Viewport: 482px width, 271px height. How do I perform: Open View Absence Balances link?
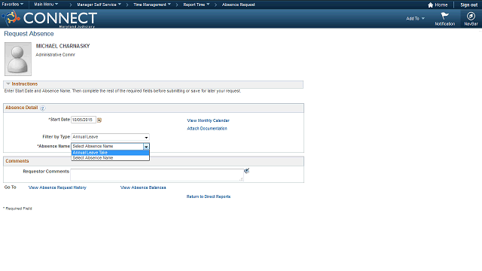point(143,187)
